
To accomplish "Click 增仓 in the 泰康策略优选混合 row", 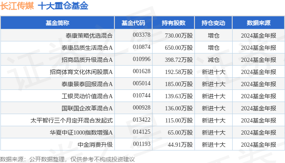I will point(214,36).
